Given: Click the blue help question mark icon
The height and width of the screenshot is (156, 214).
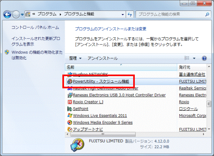Looking at the screenshot, I should tap(204, 58).
